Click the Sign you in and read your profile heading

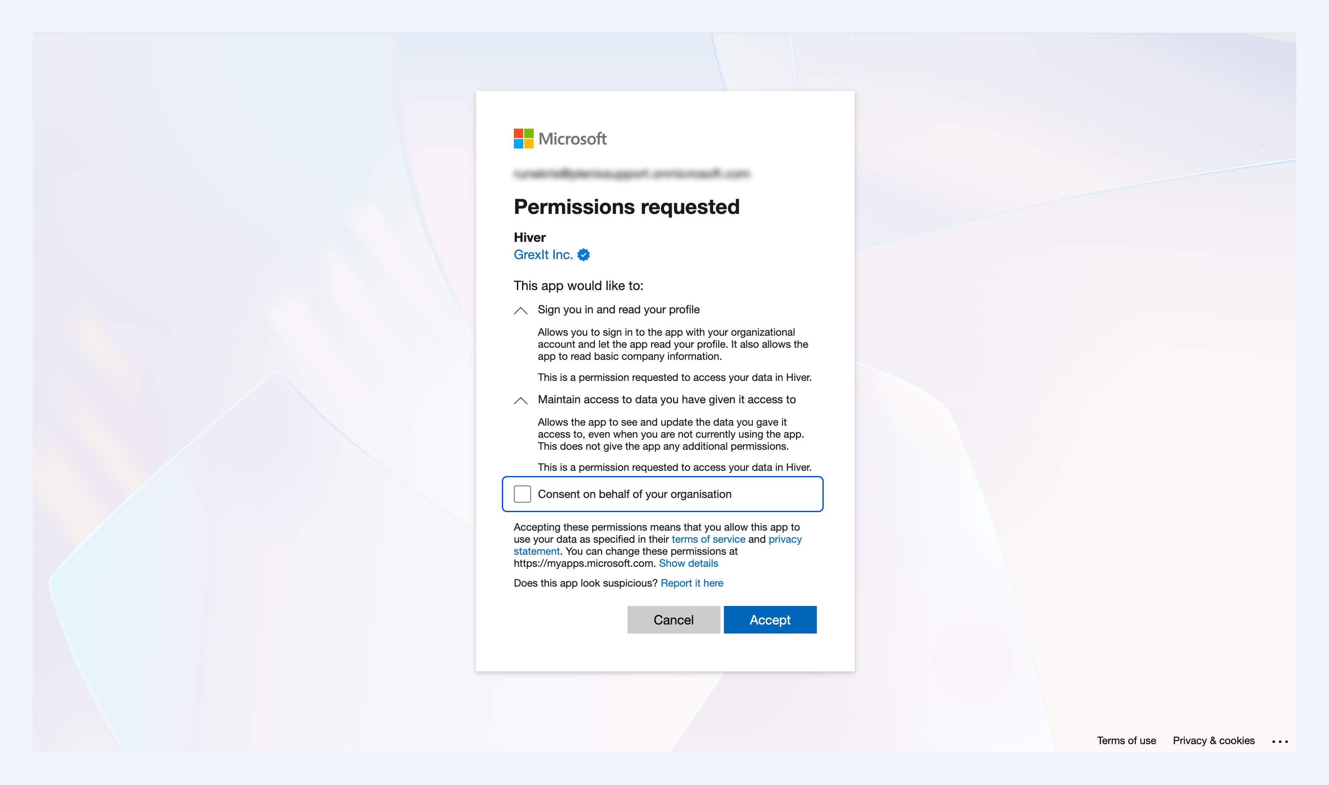618,309
